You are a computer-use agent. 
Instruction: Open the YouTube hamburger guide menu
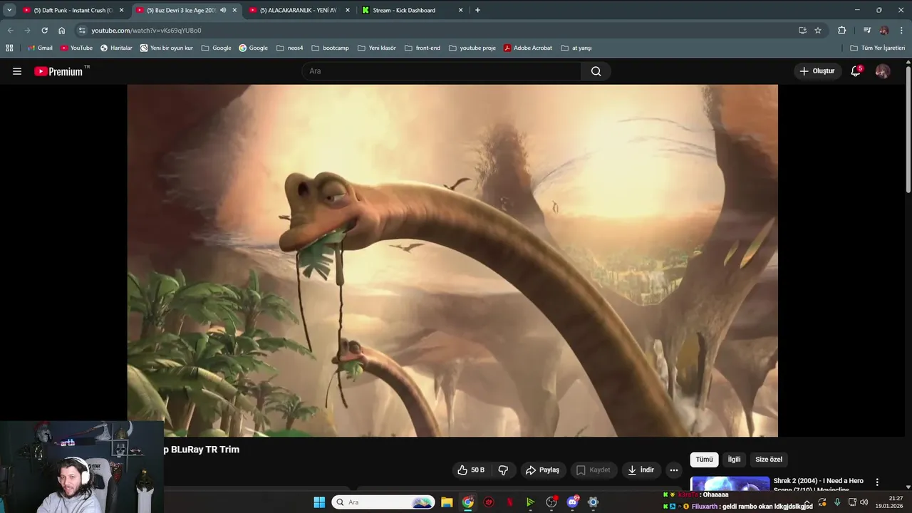click(17, 71)
